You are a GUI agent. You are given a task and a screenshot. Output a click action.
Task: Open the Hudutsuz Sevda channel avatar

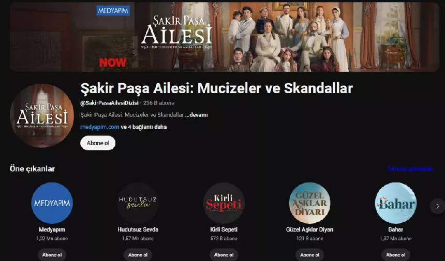138,203
